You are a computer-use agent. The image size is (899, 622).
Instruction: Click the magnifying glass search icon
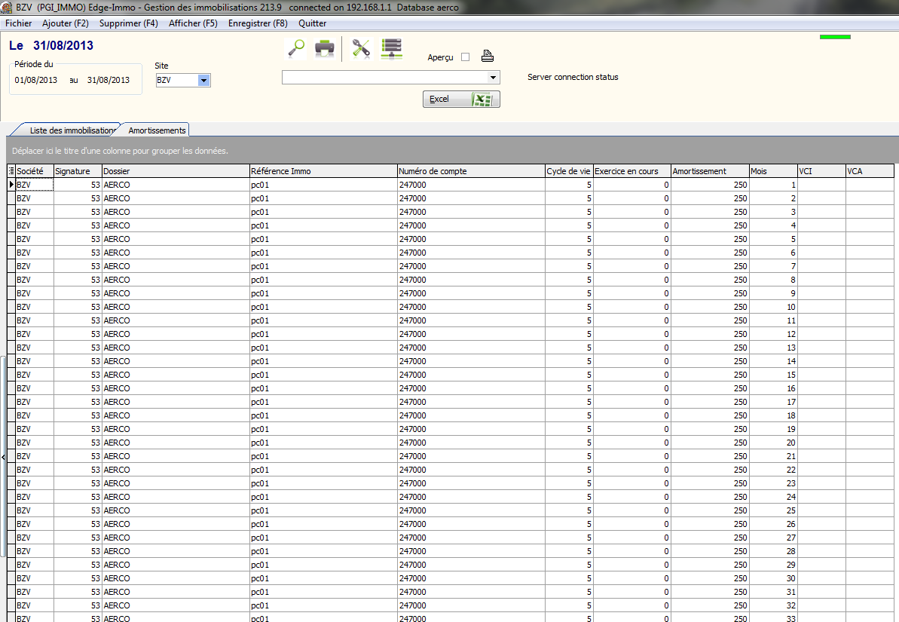point(296,48)
